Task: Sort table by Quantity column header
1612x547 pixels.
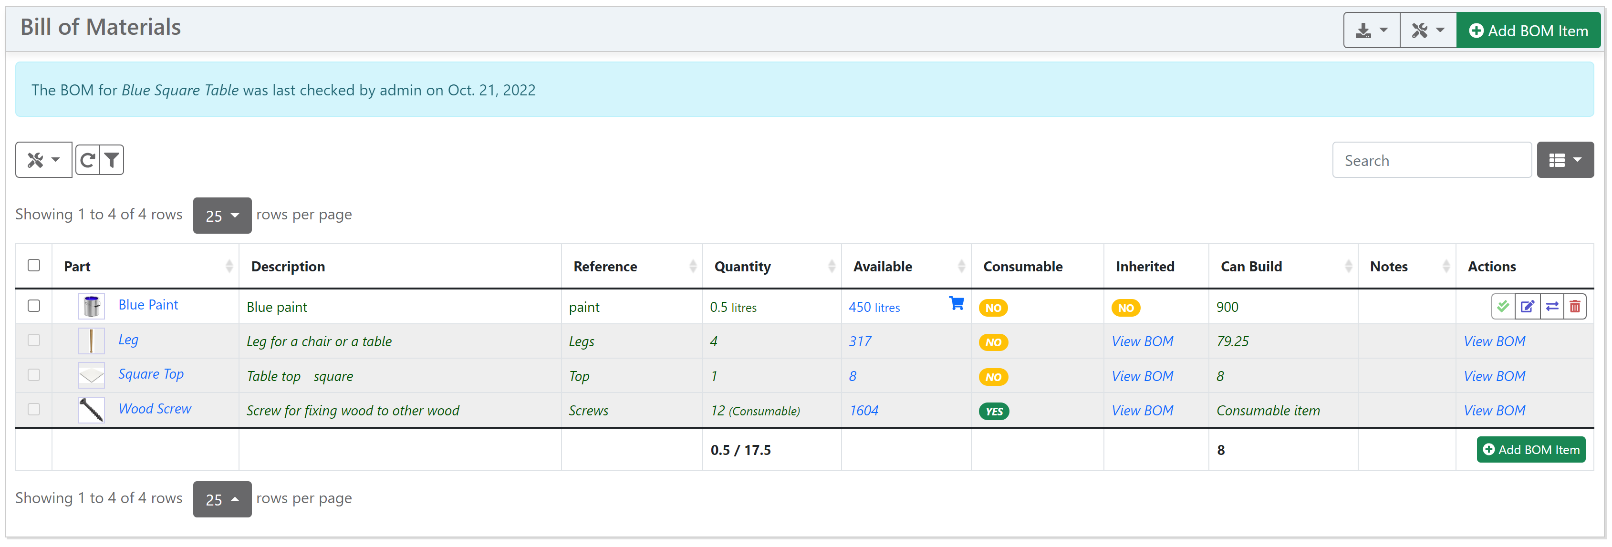Action: tap(742, 267)
